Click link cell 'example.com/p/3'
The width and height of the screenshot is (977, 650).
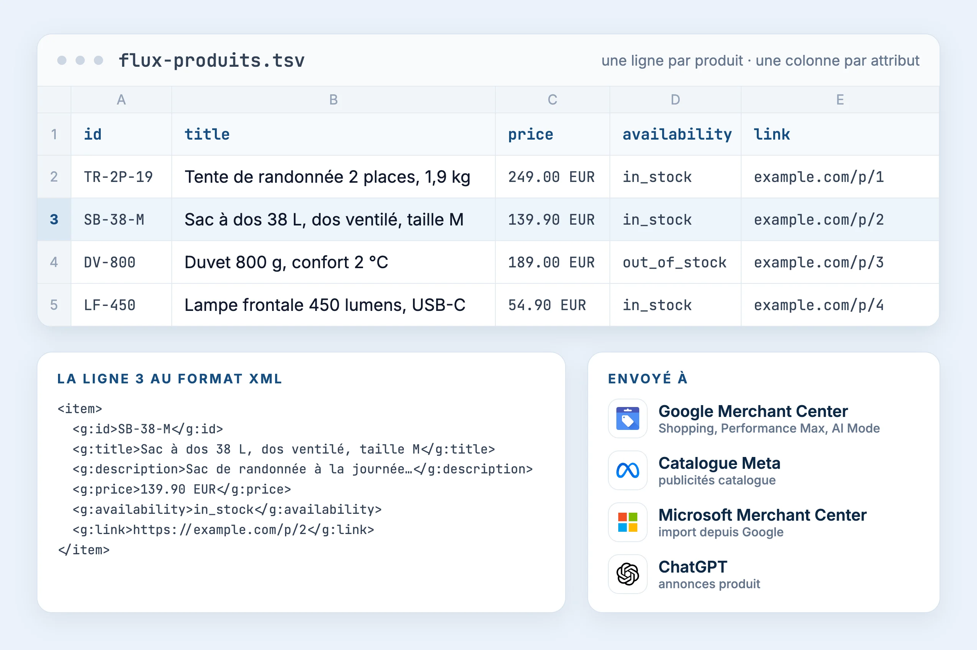[840, 262]
